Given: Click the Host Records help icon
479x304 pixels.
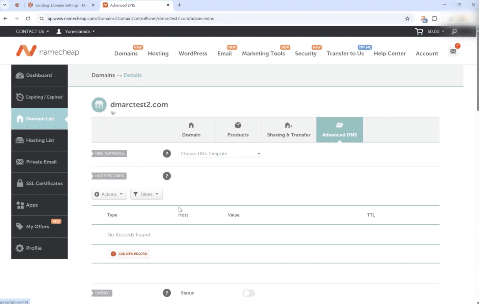Looking at the screenshot, I should pos(167,176).
